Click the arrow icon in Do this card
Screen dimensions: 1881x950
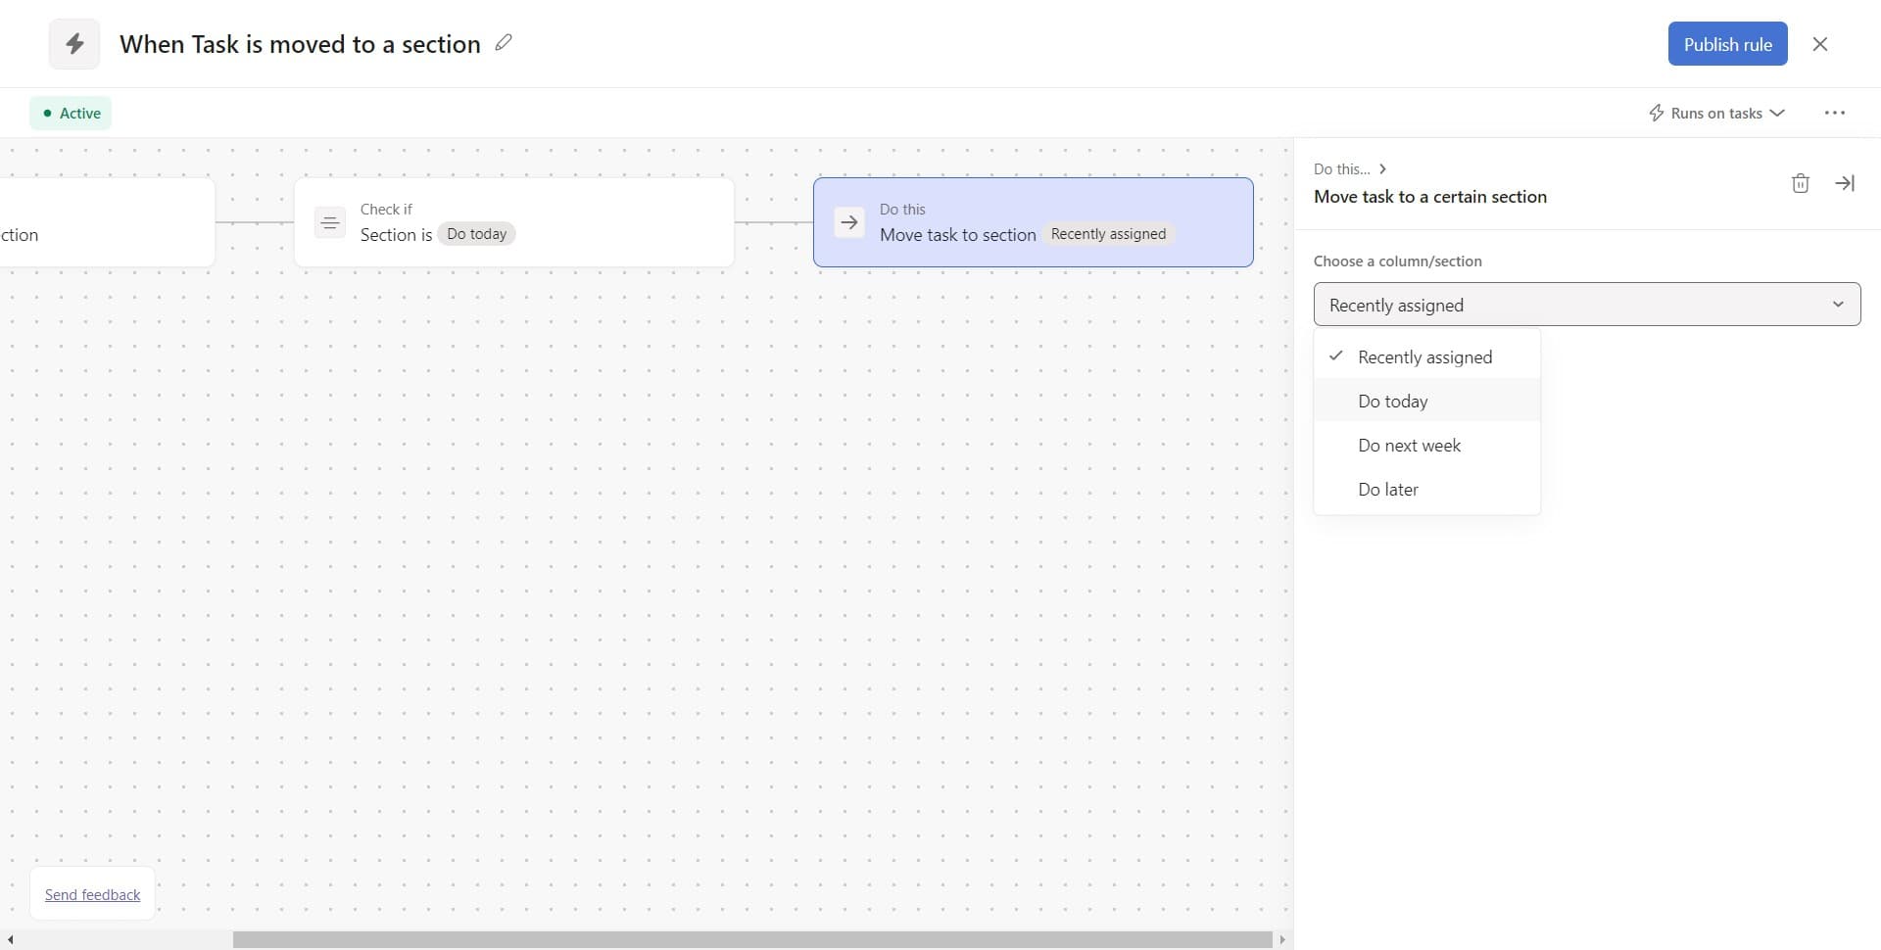pos(849,222)
